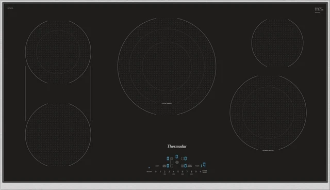The image size is (330, 190).
Task: Tap the bridge element bar between left burner icons
Action: 172,162
